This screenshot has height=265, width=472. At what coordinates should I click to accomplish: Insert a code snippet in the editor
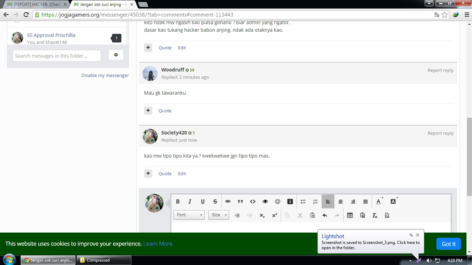[253, 202]
